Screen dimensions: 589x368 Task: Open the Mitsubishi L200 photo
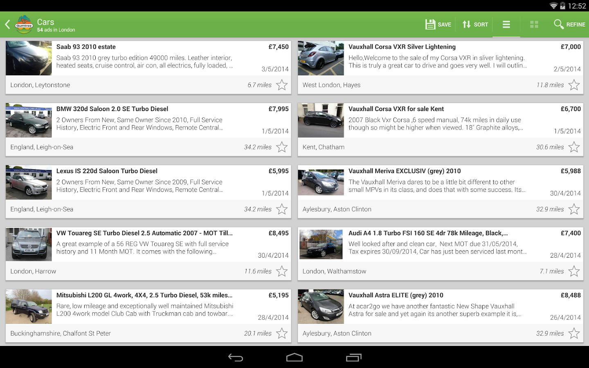[29, 307]
